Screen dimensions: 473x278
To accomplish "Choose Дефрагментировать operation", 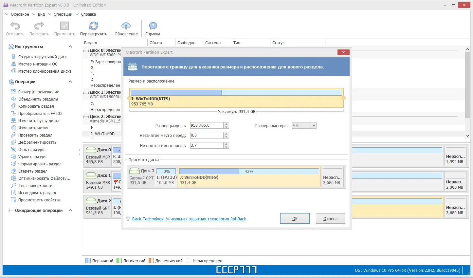I will click(x=37, y=142).
